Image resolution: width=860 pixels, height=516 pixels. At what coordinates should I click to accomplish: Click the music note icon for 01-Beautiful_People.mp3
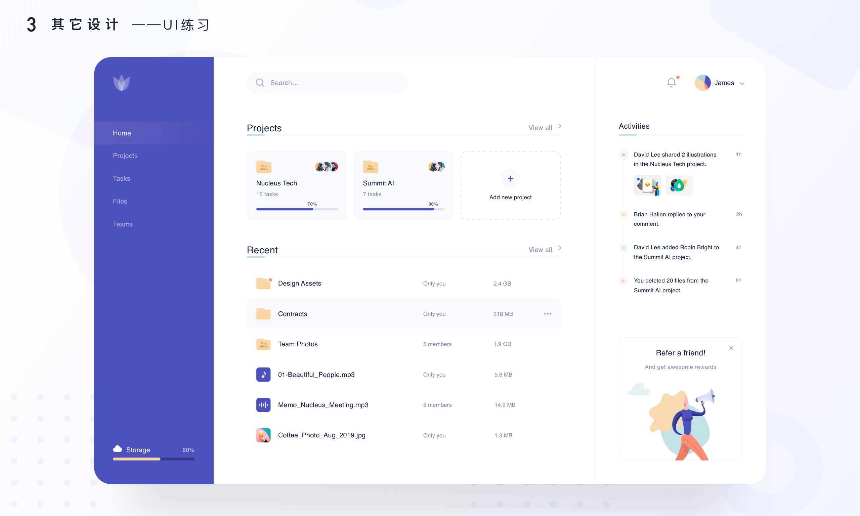263,375
